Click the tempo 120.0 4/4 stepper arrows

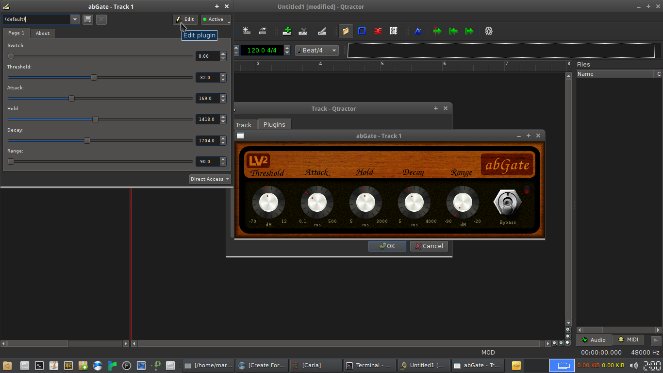(287, 51)
